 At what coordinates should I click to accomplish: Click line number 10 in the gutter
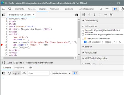click(x=6, y=42)
